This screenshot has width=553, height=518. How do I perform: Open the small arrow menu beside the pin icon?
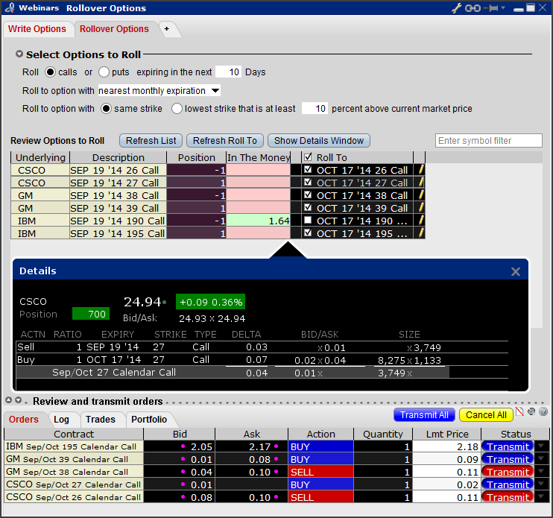point(503,7)
